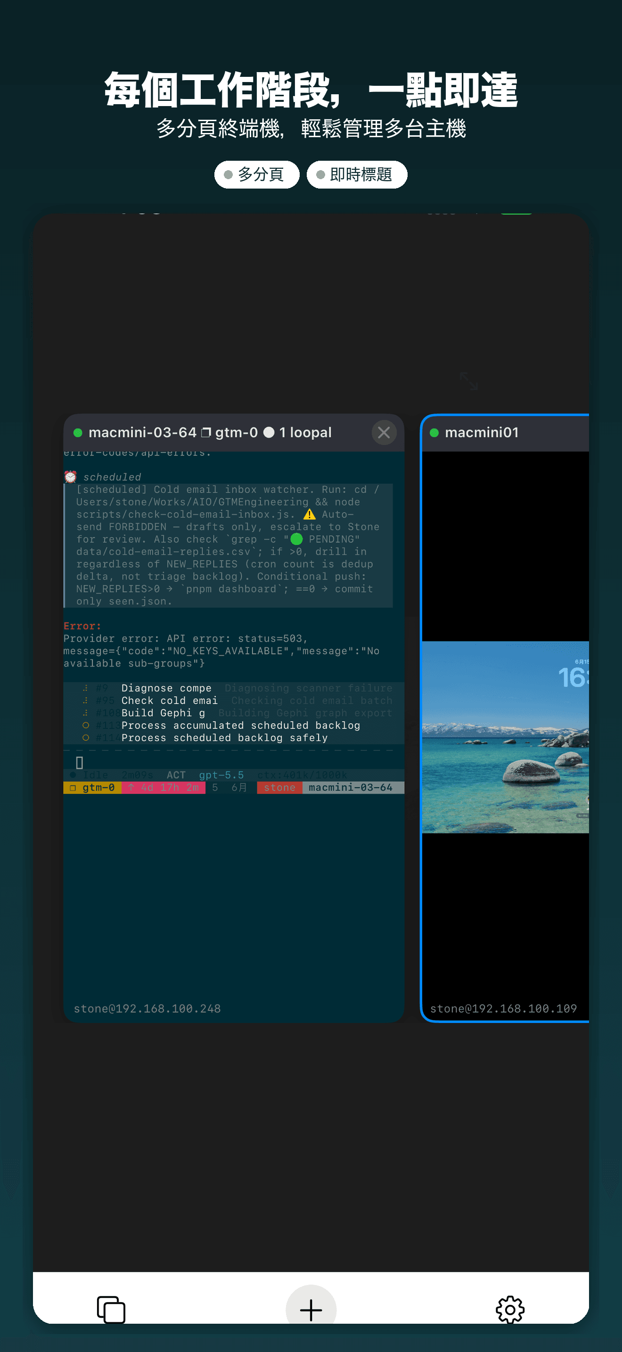Open the macmini01 lake wallpaper preview

pos(506,737)
